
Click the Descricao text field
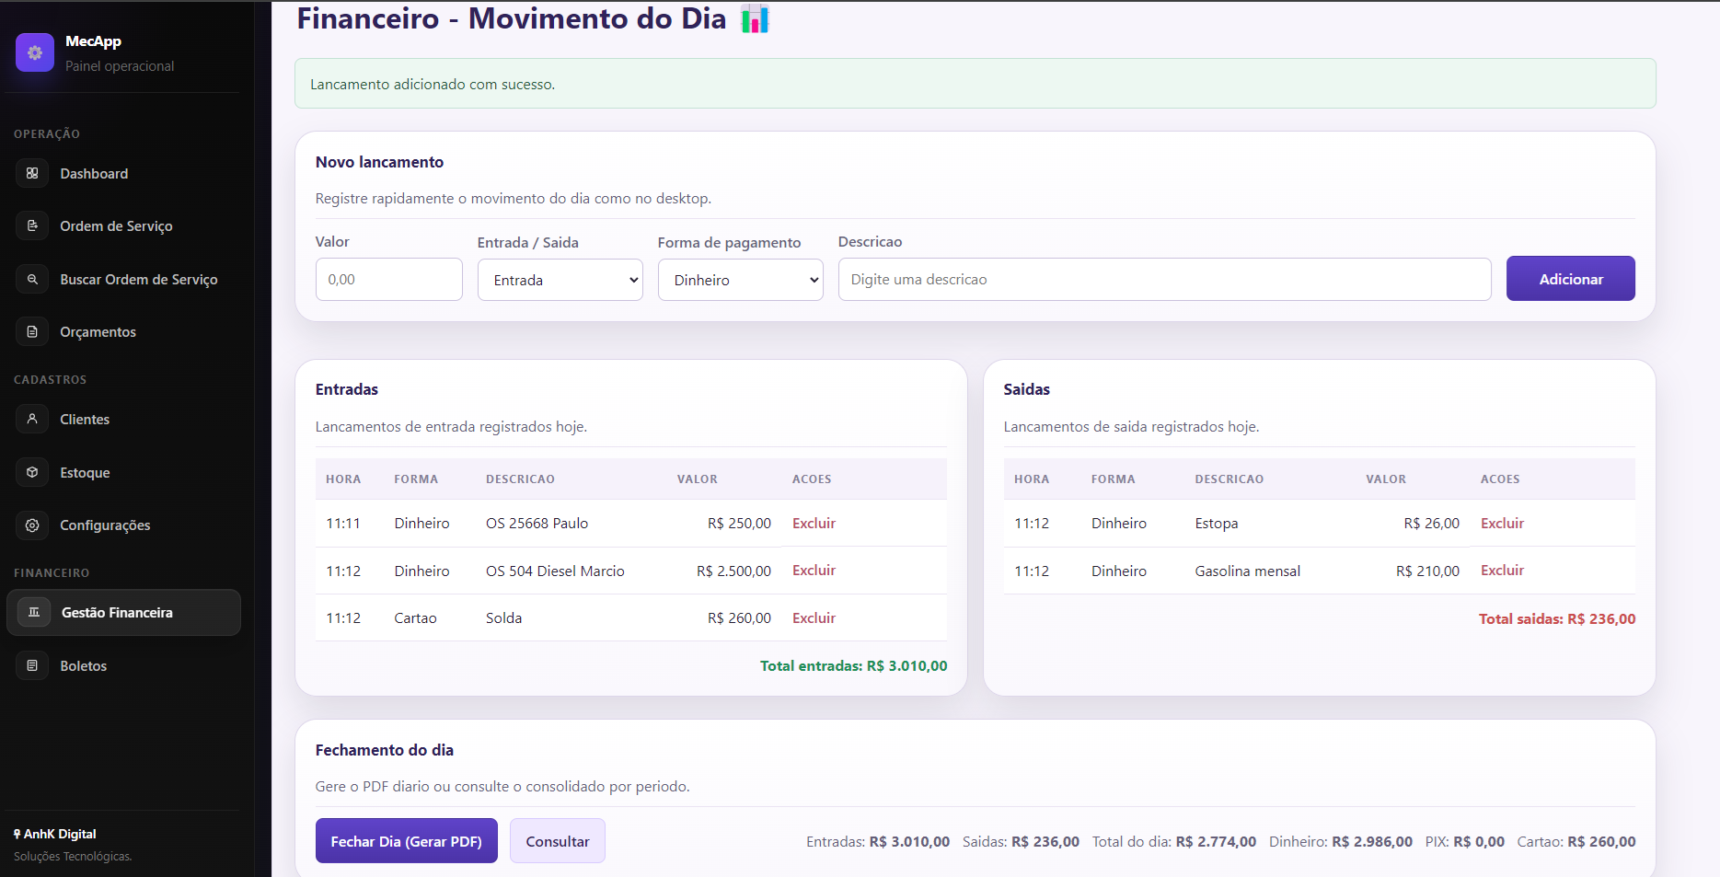1163,279
